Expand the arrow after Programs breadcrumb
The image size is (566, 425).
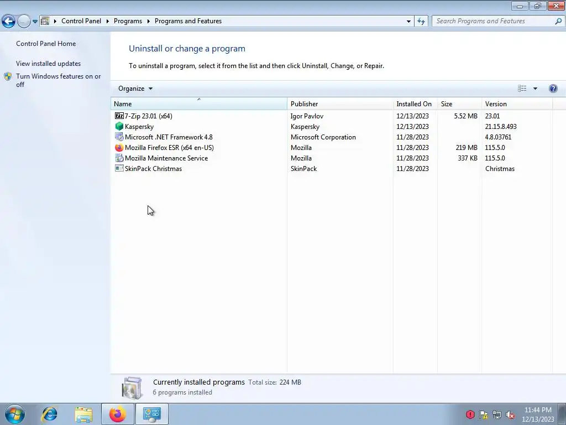point(148,22)
